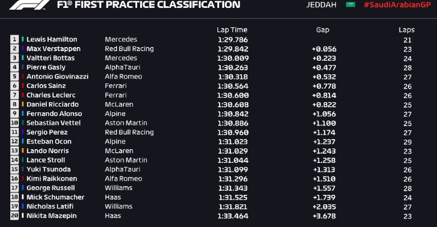
Task: Click the position 10 badge
Action: click(14, 123)
